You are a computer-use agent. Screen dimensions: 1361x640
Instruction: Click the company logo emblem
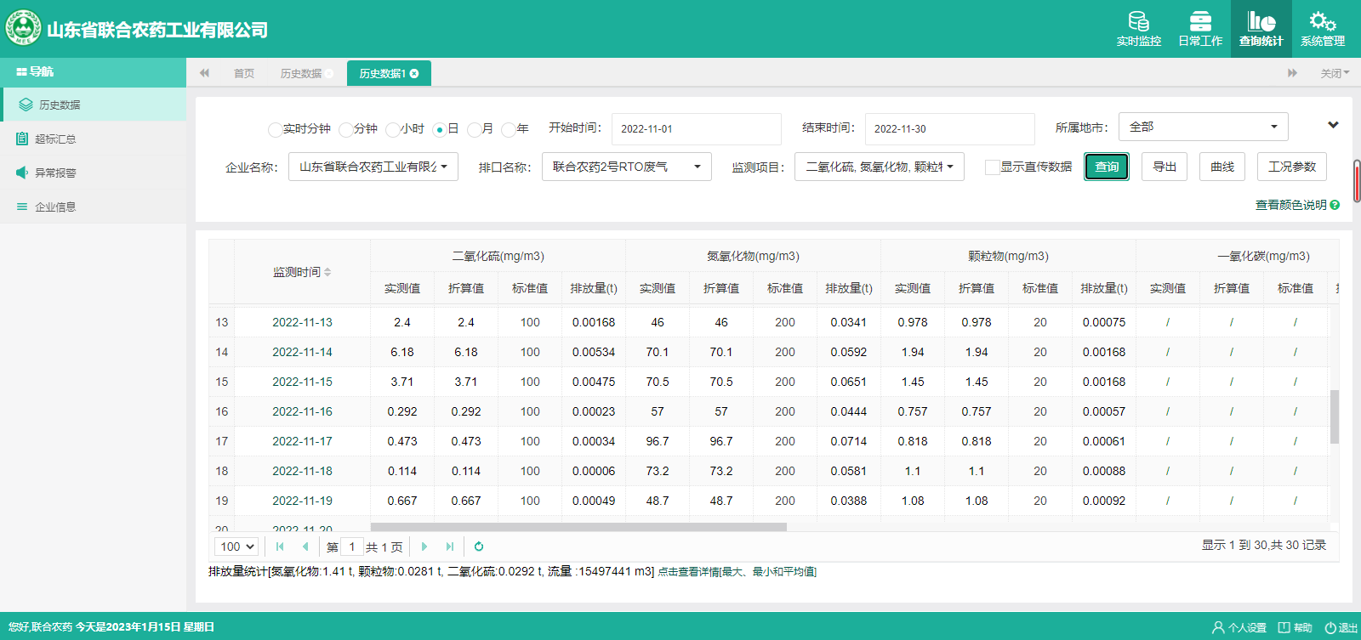(x=23, y=28)
